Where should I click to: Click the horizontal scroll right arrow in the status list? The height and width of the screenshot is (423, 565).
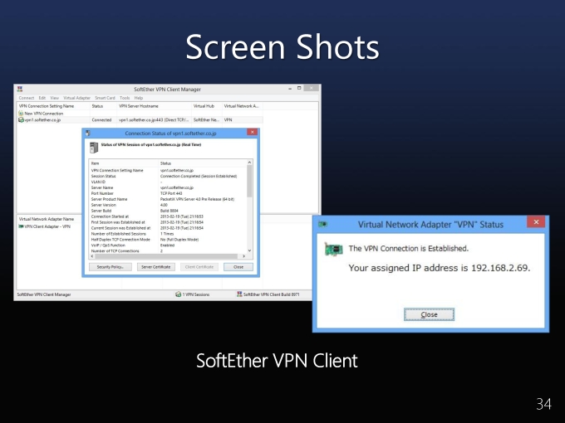[x=244, y=256]
